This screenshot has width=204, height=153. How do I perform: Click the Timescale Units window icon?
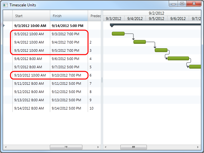coord(5,5)
